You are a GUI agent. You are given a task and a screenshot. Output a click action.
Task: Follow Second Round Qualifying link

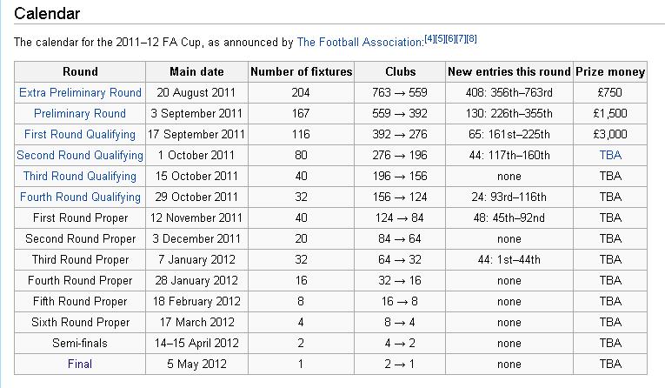(x=80, y=155)
